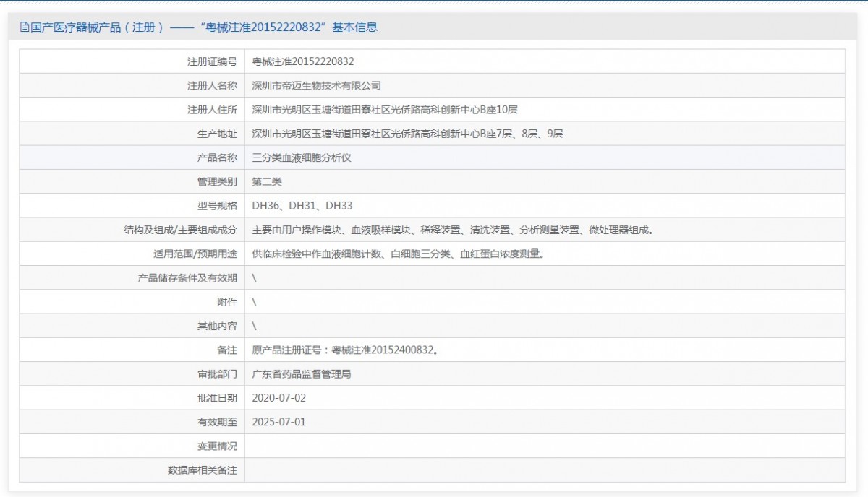Select the registrant address ending in B座10层
Screen dimensions: 868x497
[385, 110]
